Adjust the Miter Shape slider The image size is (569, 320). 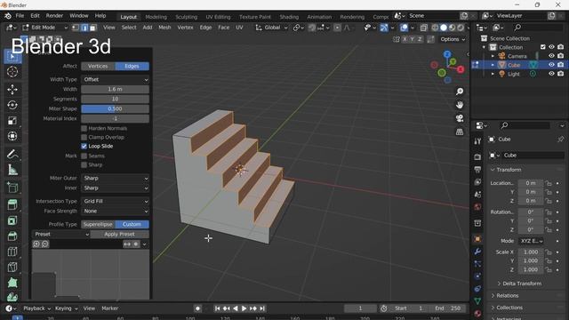(115, 108)
